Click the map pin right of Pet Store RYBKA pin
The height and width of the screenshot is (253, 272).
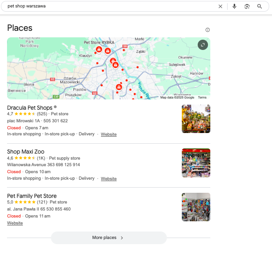[107, 51]
